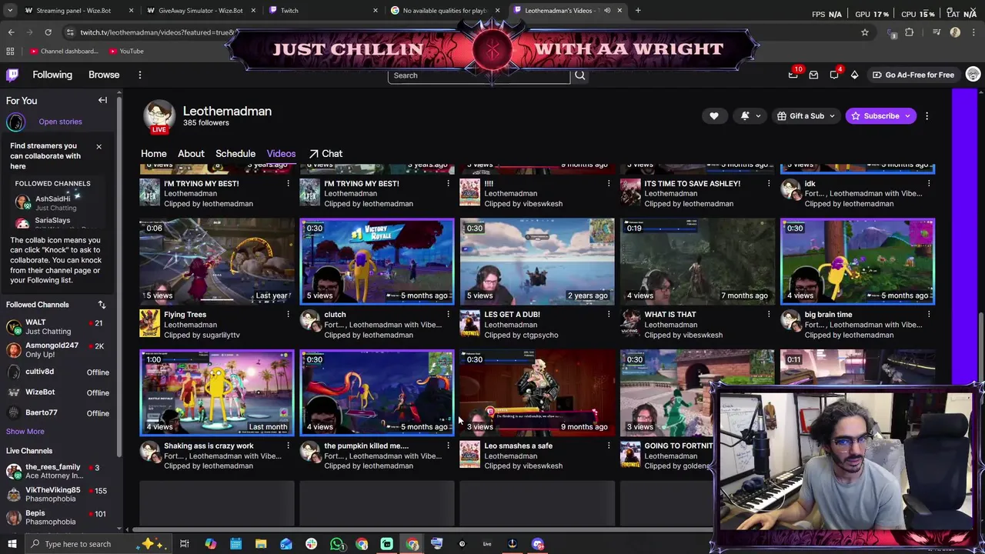Go back in browser history
Screen dimensions: 985x554
pos(11,32)
